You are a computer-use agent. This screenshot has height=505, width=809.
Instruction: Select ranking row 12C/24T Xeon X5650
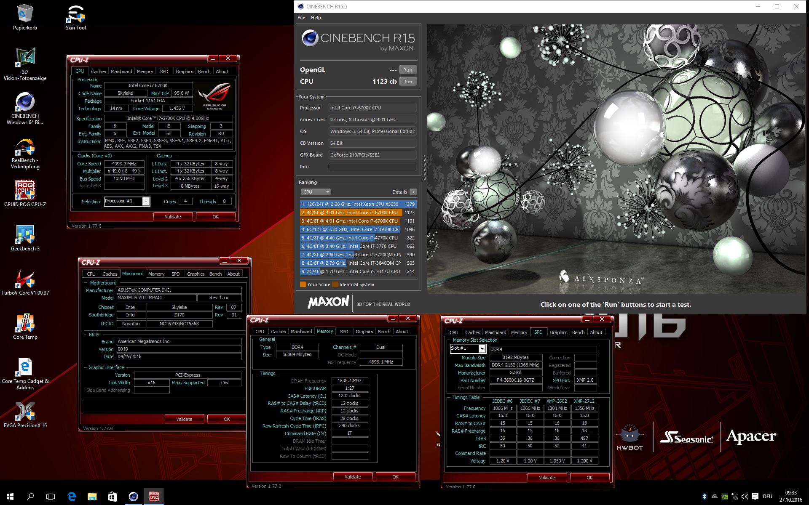pyautogui.click(x=358, y=204)
